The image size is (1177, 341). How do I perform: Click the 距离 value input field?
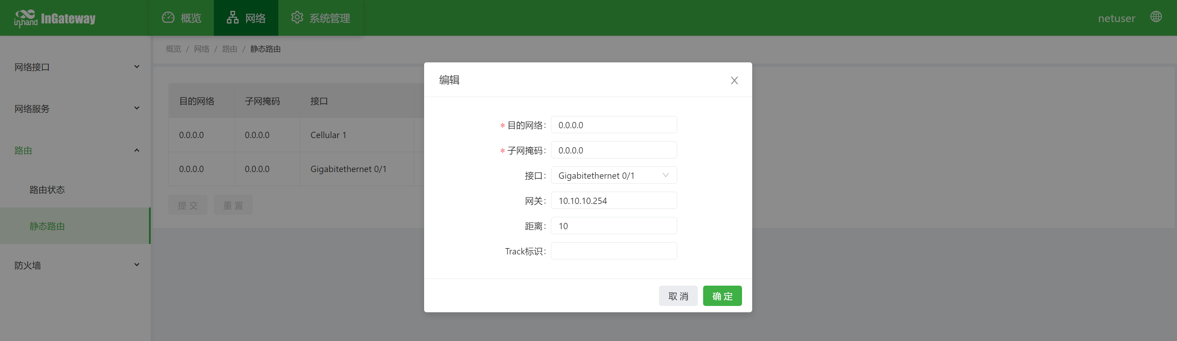[614, 225]
